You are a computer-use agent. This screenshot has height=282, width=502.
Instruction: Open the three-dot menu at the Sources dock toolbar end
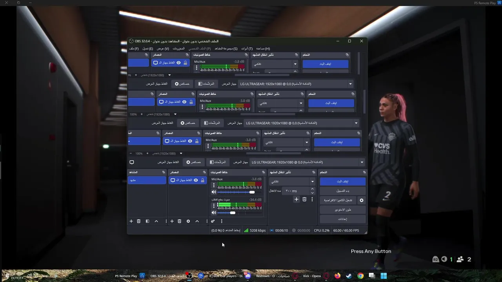coord(207,221)
